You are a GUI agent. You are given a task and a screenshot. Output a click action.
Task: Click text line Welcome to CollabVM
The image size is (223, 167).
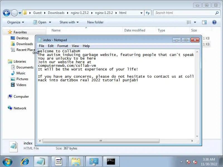[59, 51]
